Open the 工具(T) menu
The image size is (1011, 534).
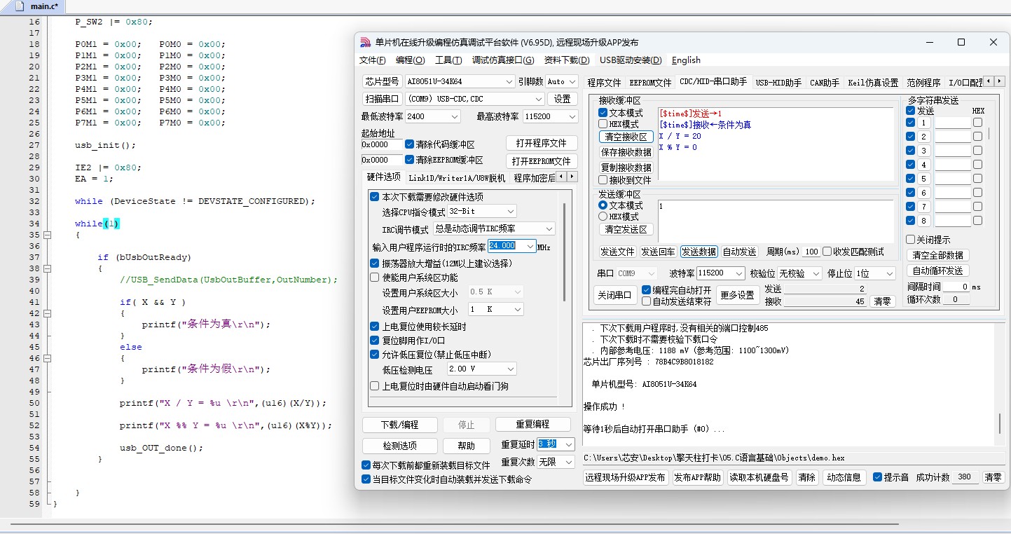point(448,60)
